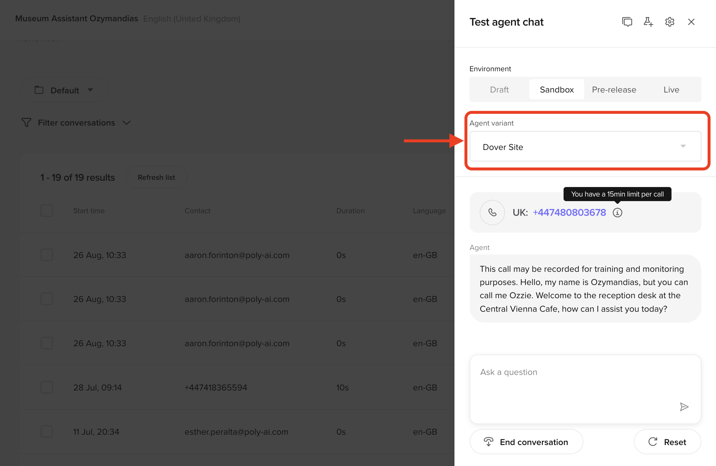Open the Default folder dropdown
The width and height of the screenshot is (716, 466).
click(64, 90)
